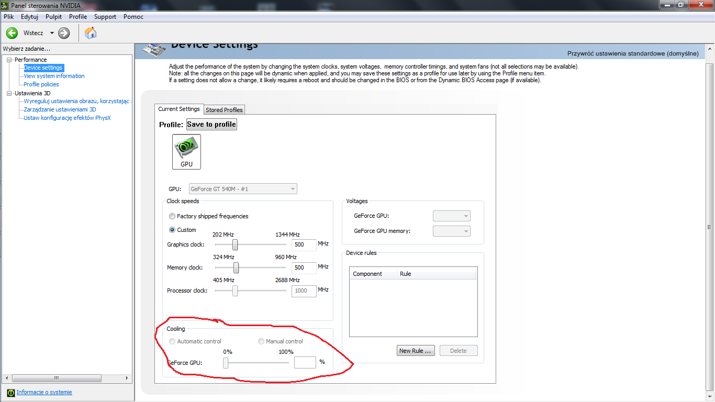This screenshot has height=402, width=715.
Task: Click the Wstecz back button label
Action: coord(33,33)
